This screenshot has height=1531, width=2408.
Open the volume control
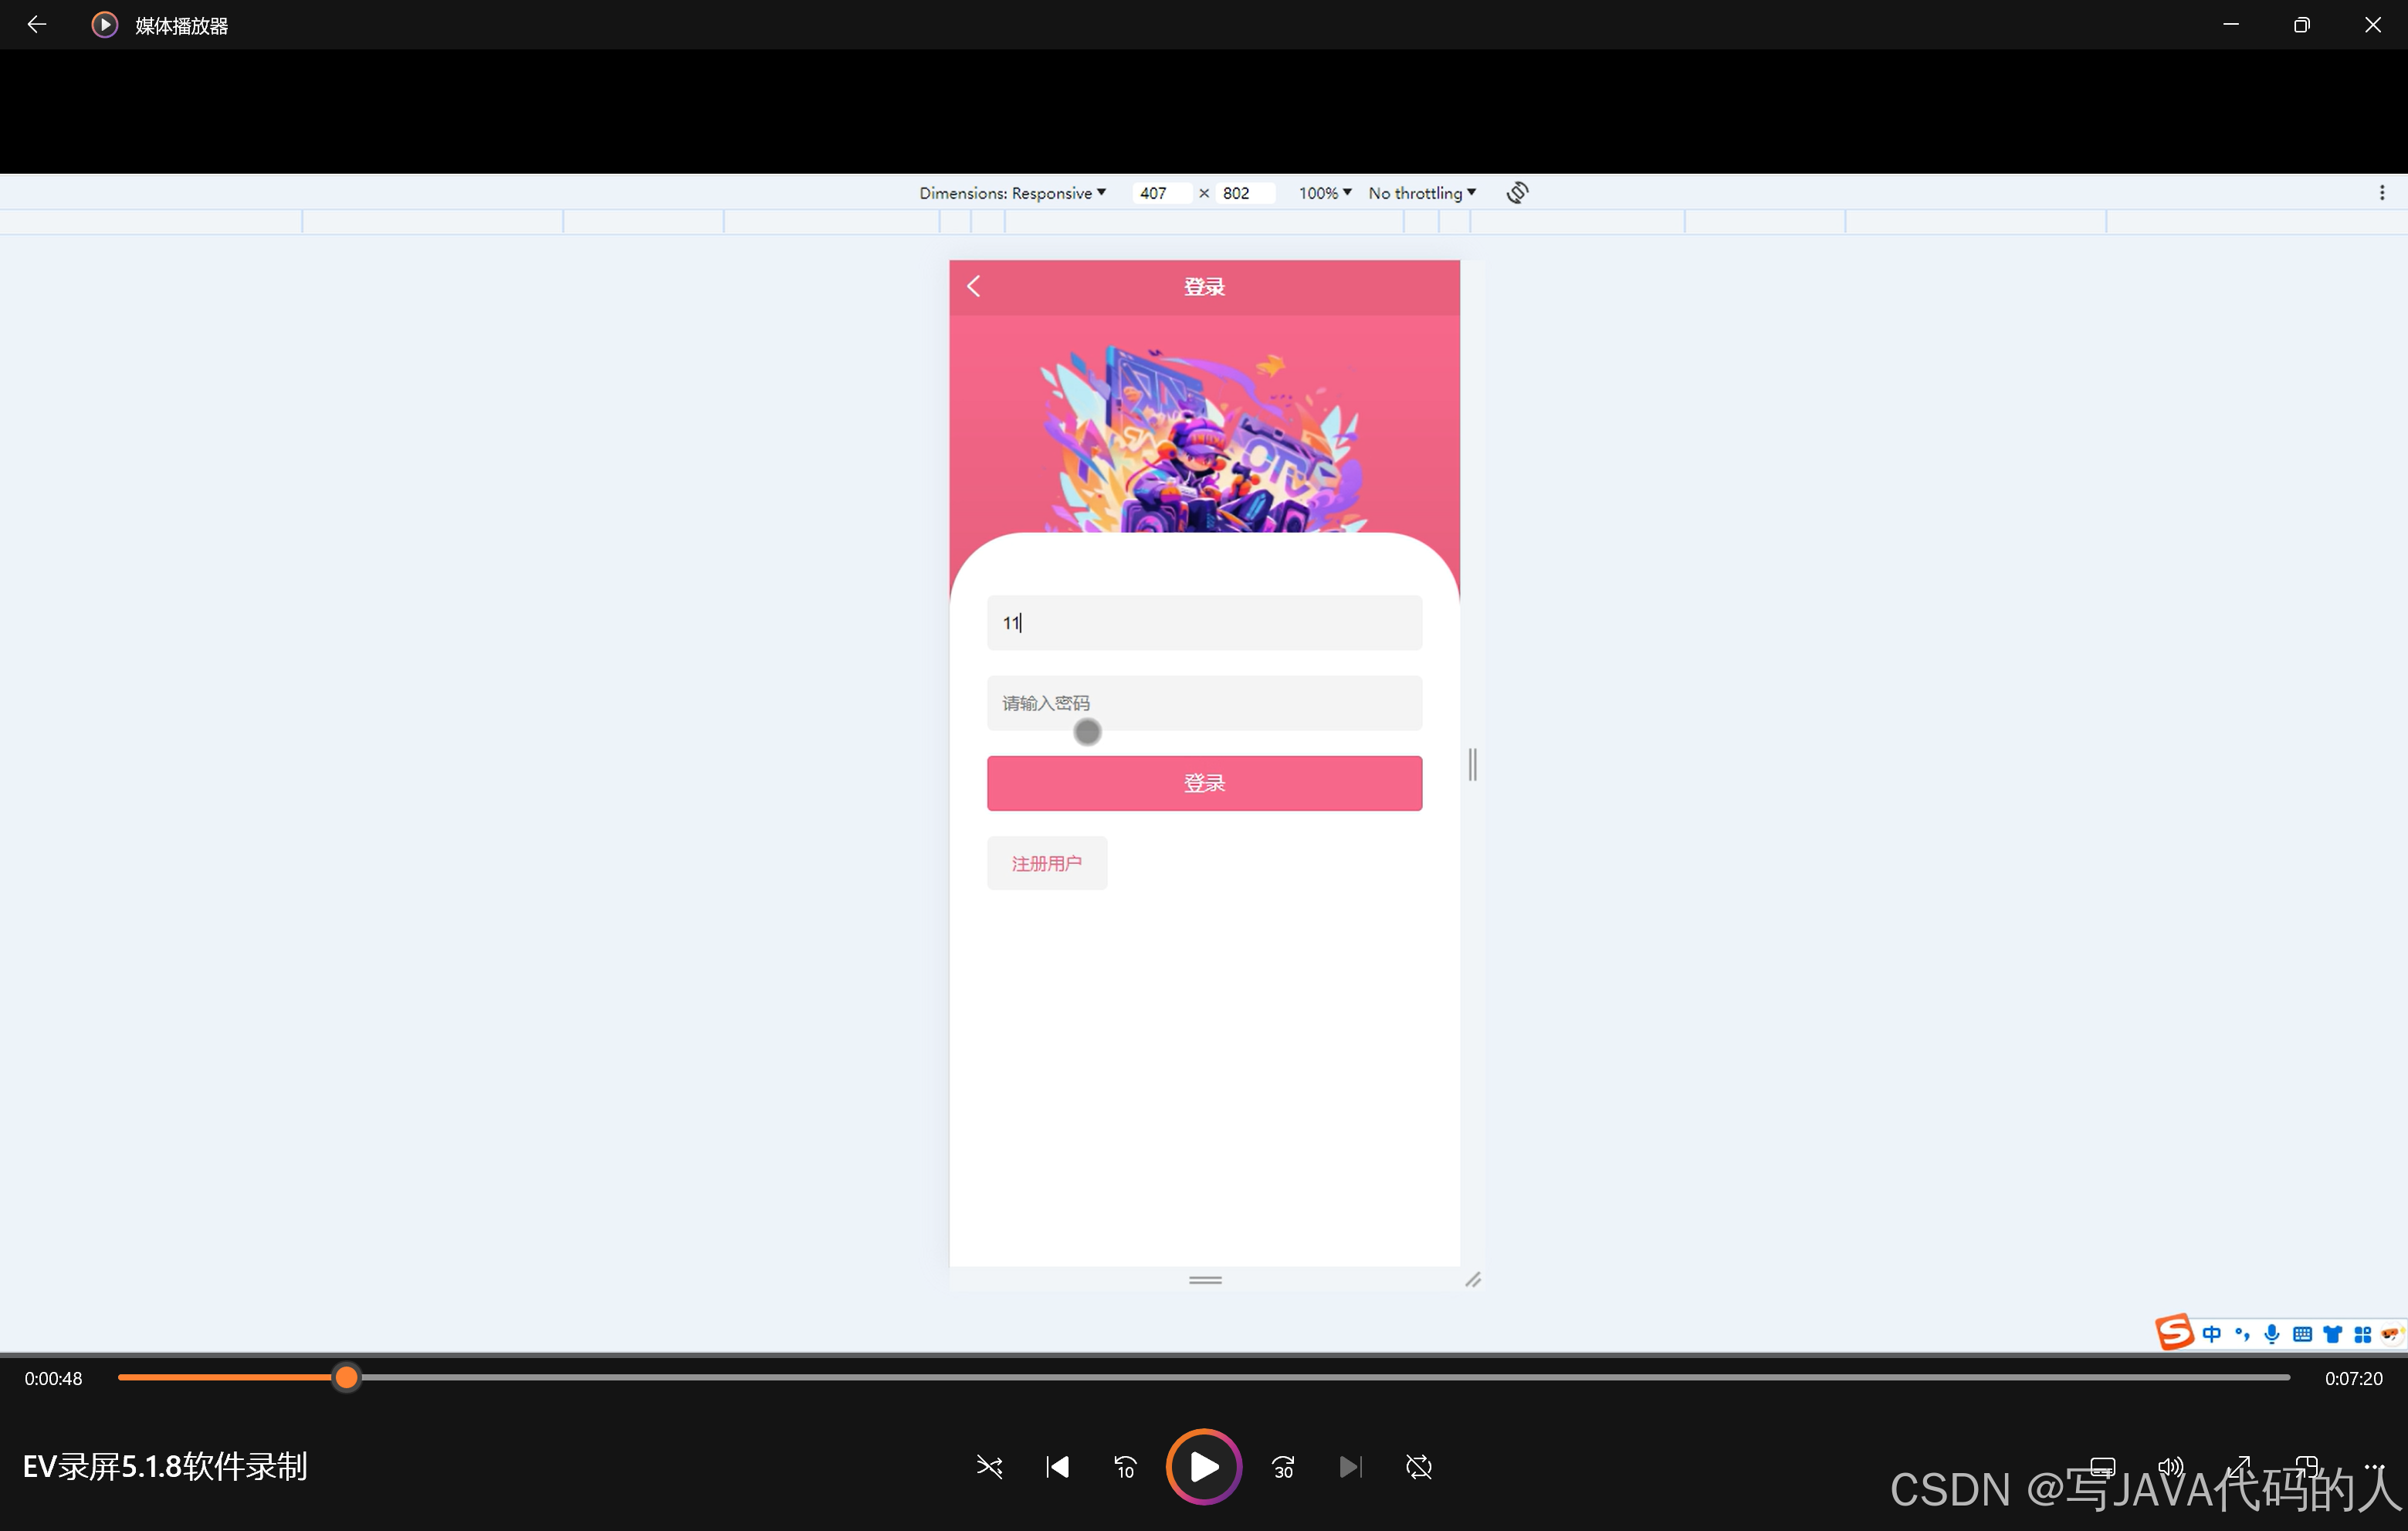pos(2170,1466)
